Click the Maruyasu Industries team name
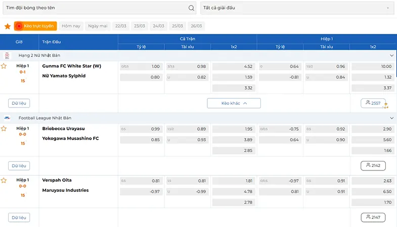 (65, 190)
